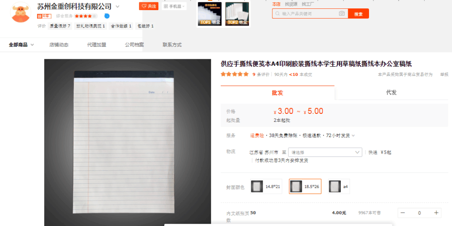Increase quantity with the plus icon

(x=436, y=213)
